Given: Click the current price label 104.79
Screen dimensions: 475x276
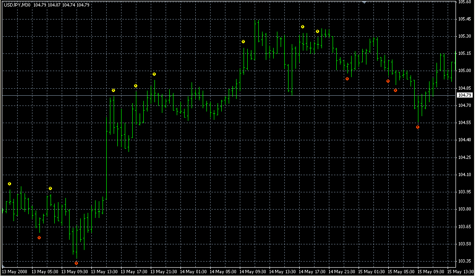Looking at the screenshot, I should coord(464,95).
